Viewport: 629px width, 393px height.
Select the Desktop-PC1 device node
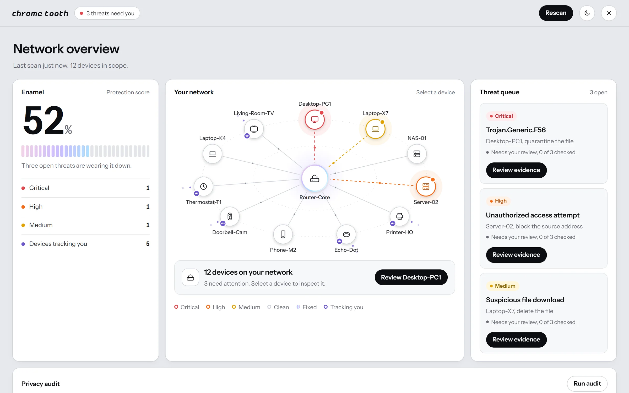point(314,120)
